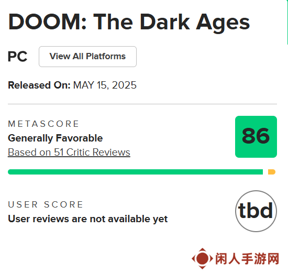Click the View All Platforms button
Screen dimensions: 288x272
coord(87,57)
